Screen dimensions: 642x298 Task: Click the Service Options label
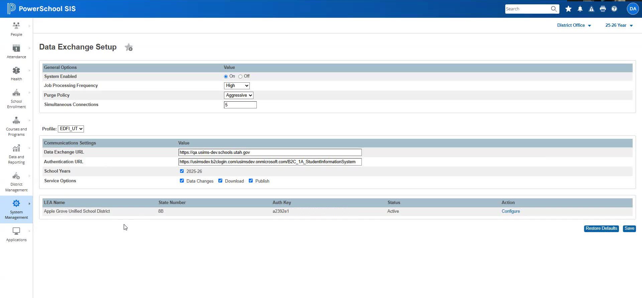pyautogui.click(x=60, y=181)
